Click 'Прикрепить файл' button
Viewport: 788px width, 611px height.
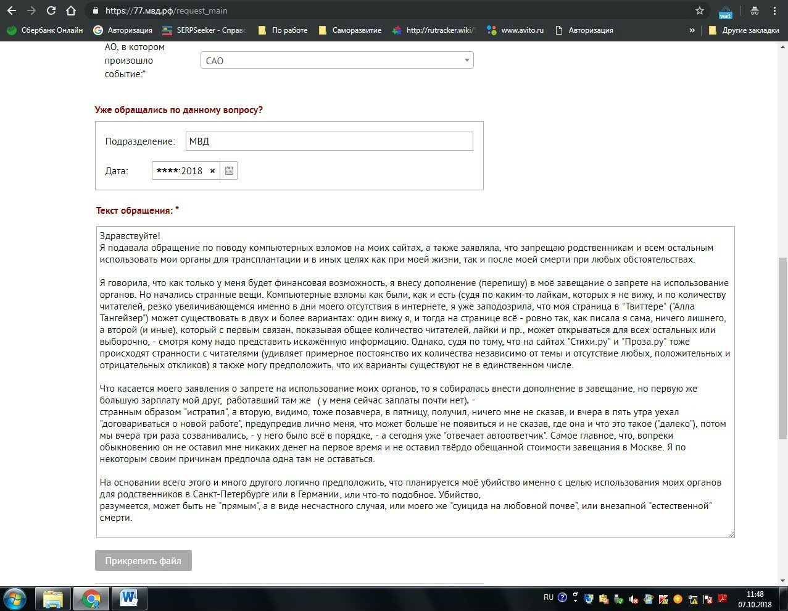click(x=143, y=560)
